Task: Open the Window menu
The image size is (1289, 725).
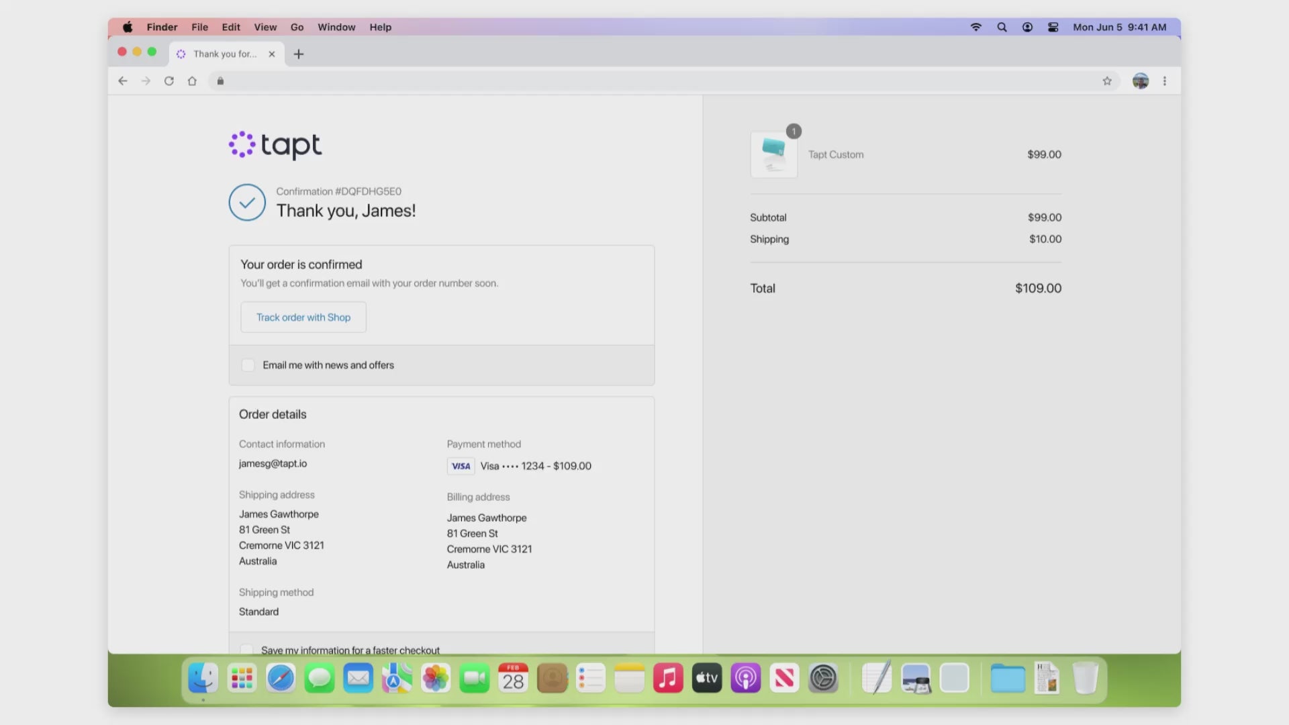Action: 336,27
